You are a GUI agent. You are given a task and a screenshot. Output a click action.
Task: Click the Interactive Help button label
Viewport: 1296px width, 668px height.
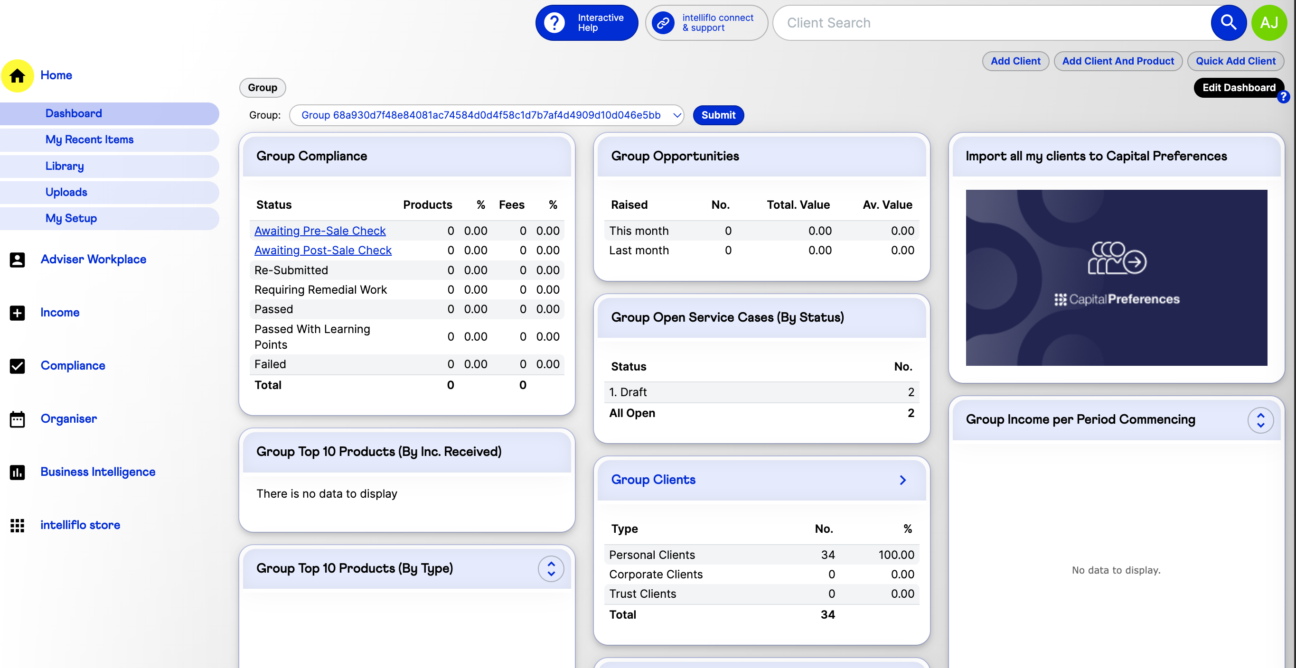point(600,23)
